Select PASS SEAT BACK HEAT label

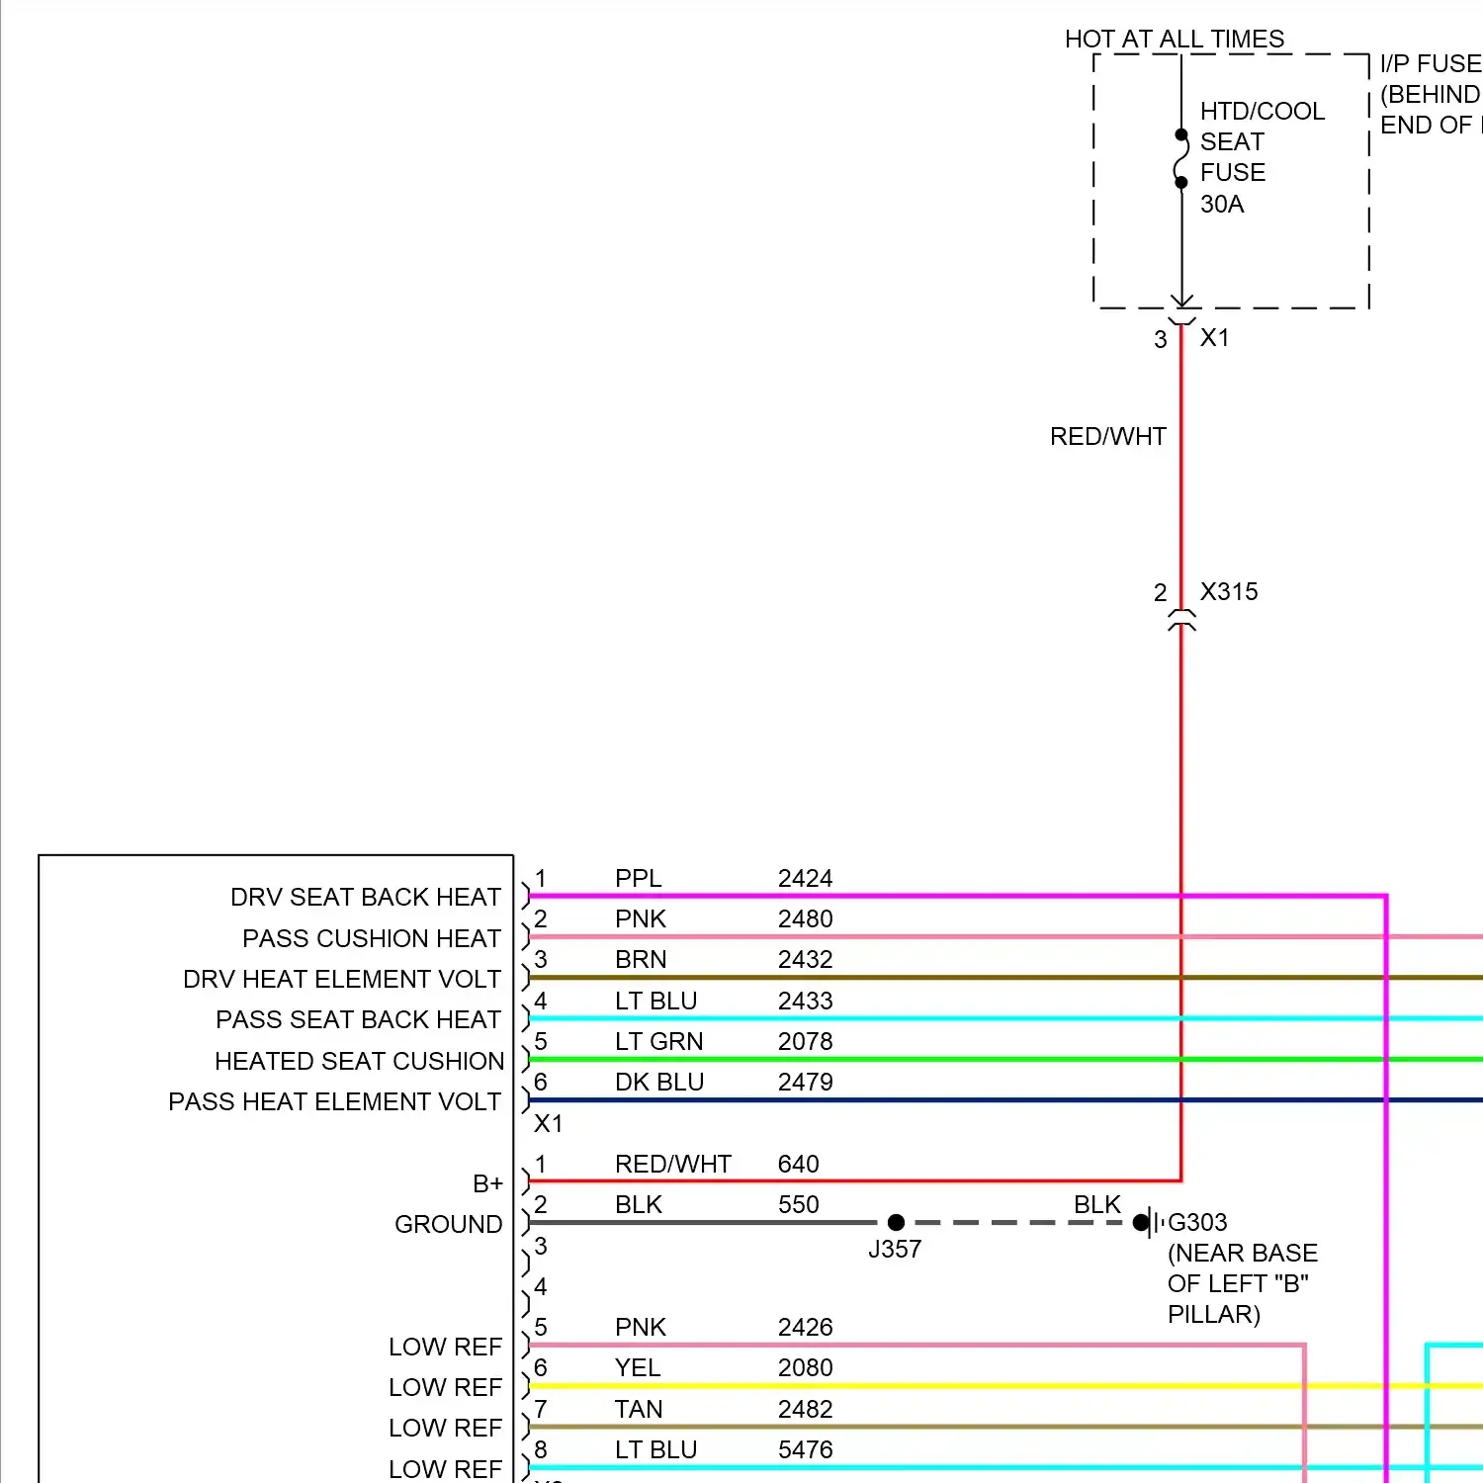coord(359,1020)
